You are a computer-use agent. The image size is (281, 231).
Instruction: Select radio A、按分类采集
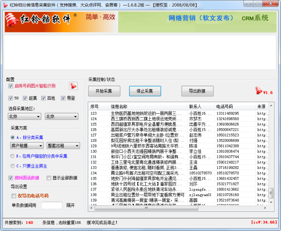click(12, 137)
